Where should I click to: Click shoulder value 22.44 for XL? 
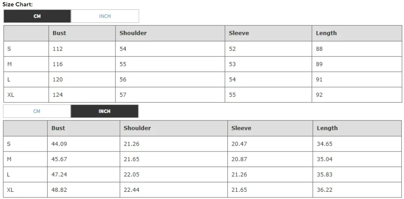point(131,190)
